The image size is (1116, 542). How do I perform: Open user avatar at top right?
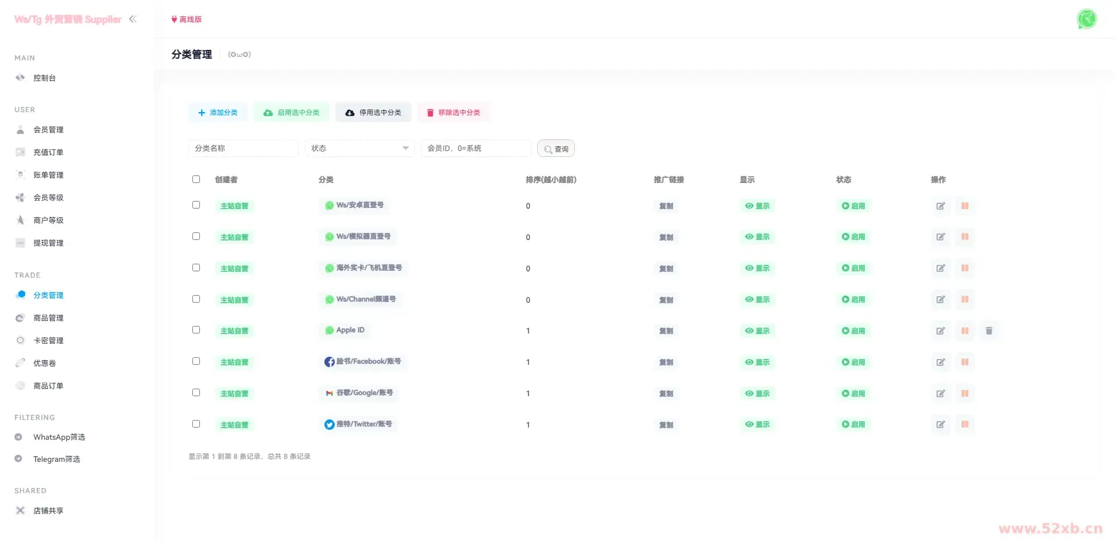pos(1086,19)
